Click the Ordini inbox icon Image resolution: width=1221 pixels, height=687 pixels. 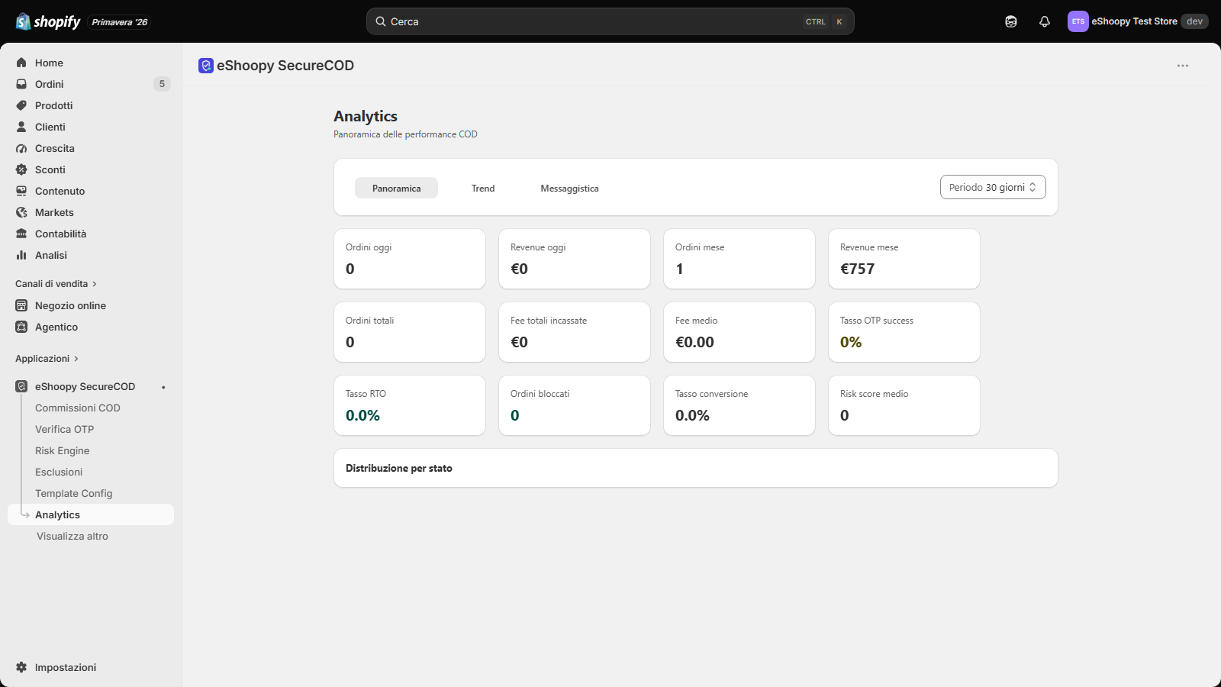[21, 84]
